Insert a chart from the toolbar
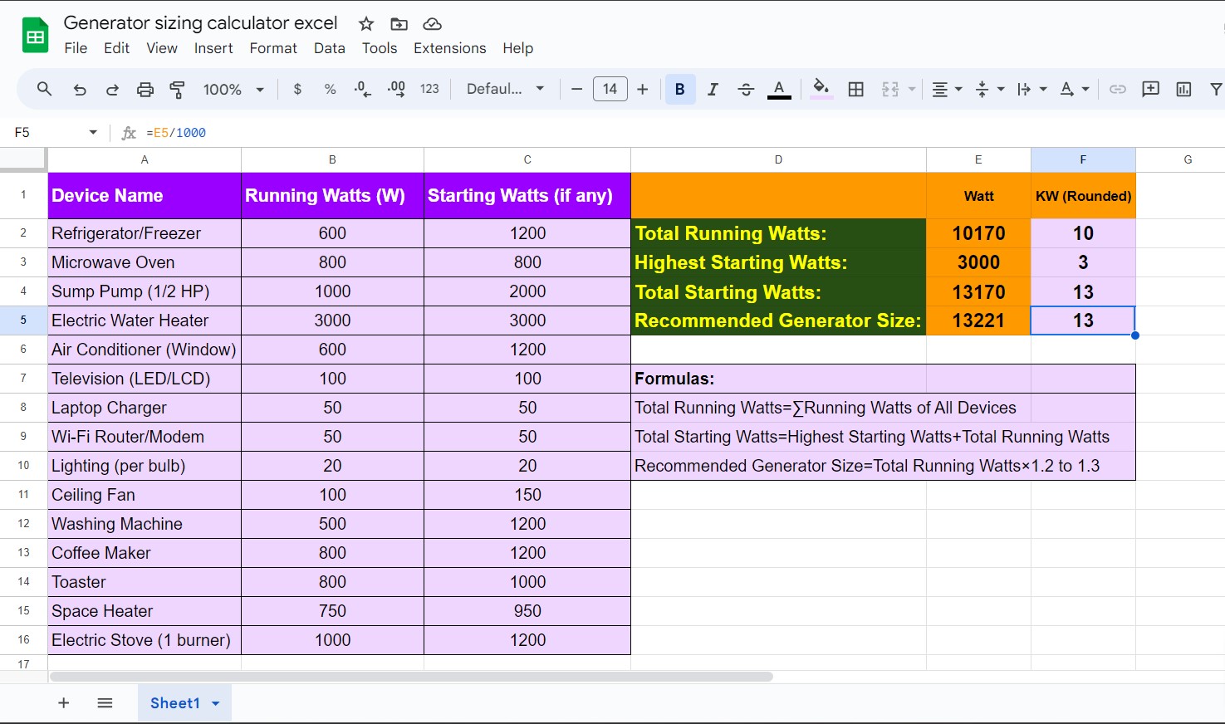1225x724 pixels. coord(1183,89)
